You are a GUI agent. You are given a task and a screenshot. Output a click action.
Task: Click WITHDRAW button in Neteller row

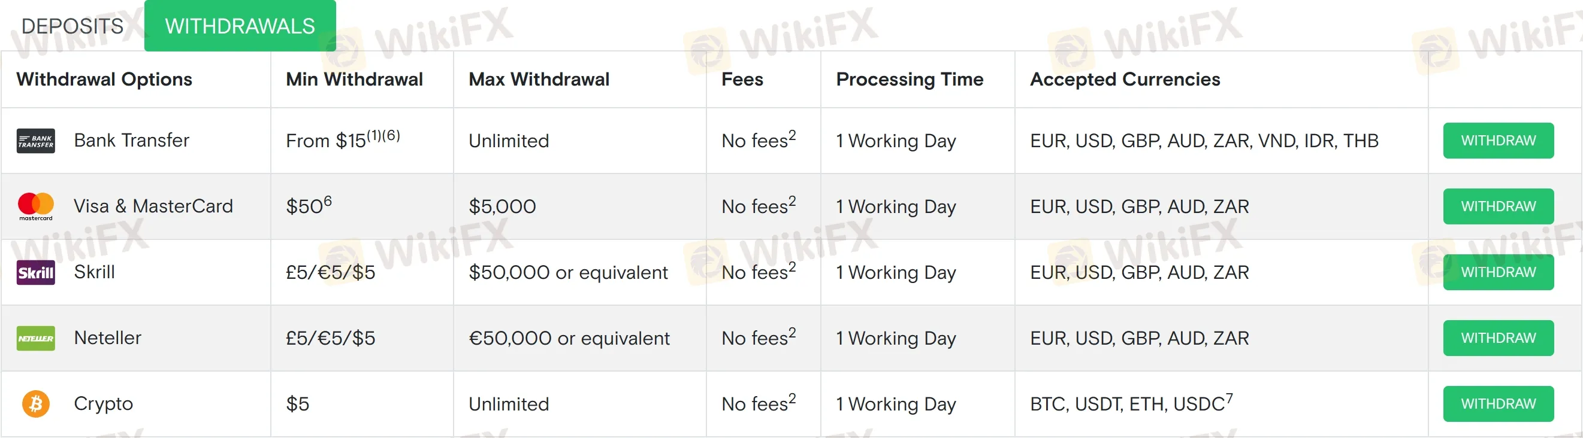point(1498,338)
